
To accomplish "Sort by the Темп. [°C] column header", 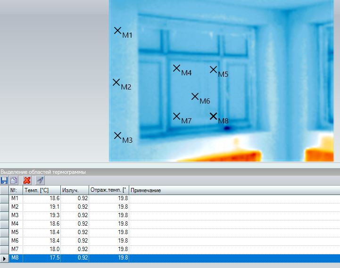I will pyautogui.click(x=41, y=190).
